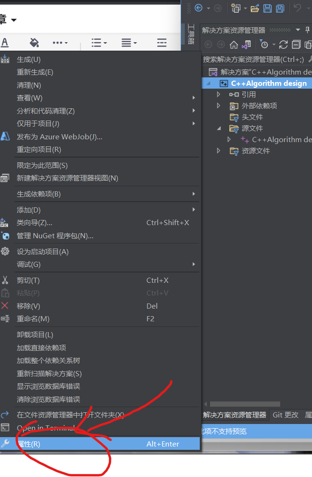Click the Home icon in Solution Explorer

click(x=234, y=45)
